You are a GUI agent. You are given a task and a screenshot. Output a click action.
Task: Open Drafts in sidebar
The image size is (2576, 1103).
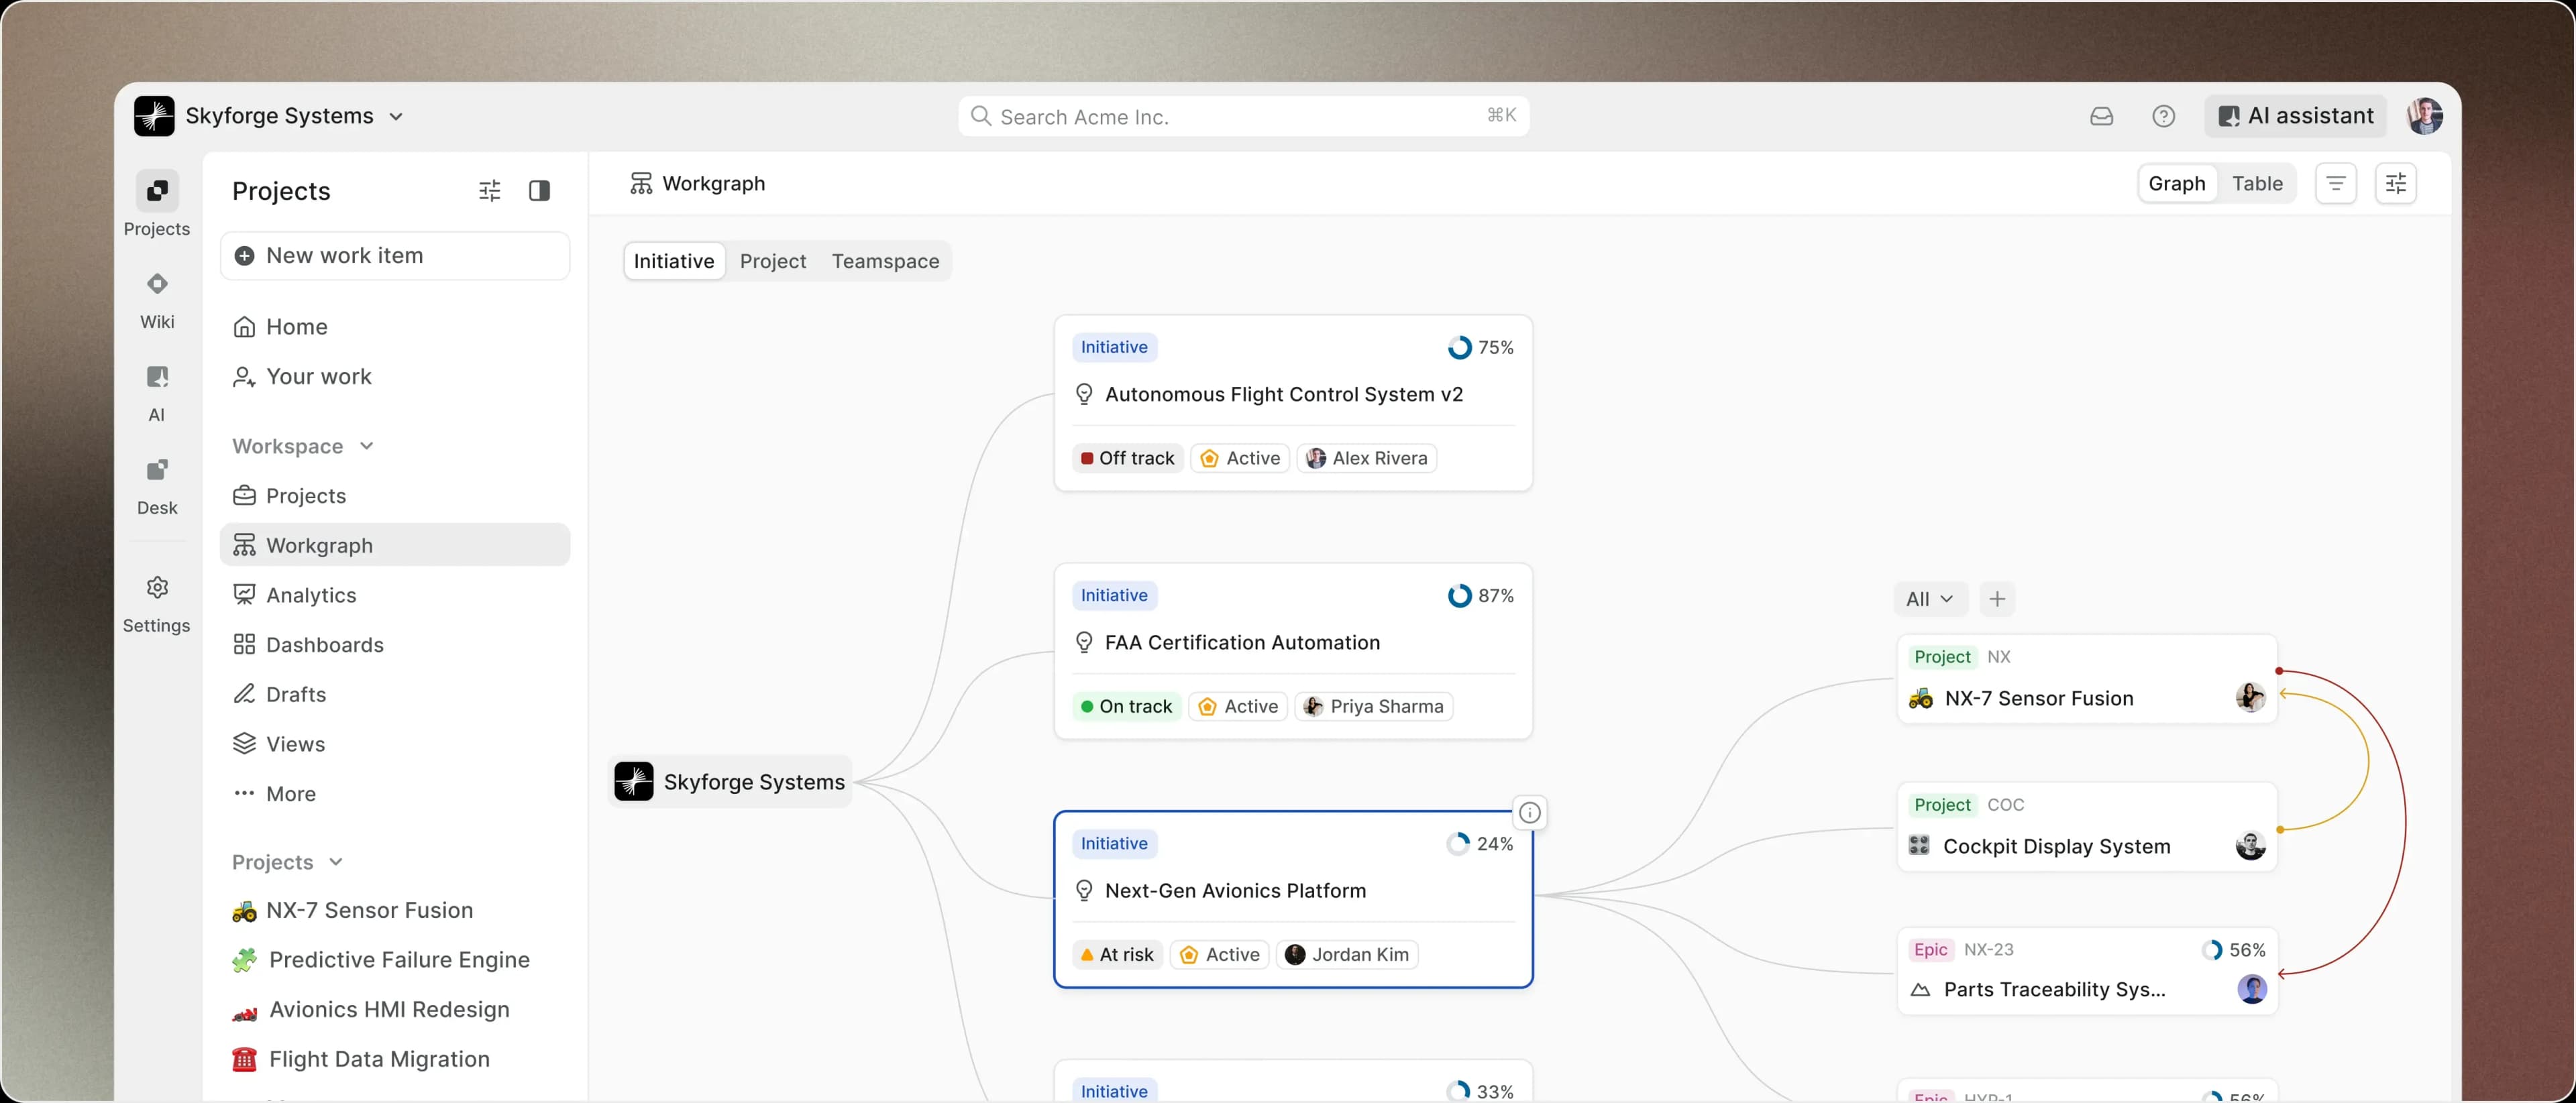[395, 695]
